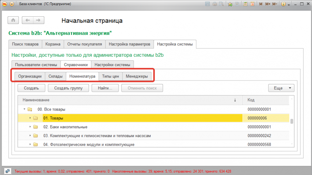
Task: Select Справочники tab
Action: tap(76, 65)
